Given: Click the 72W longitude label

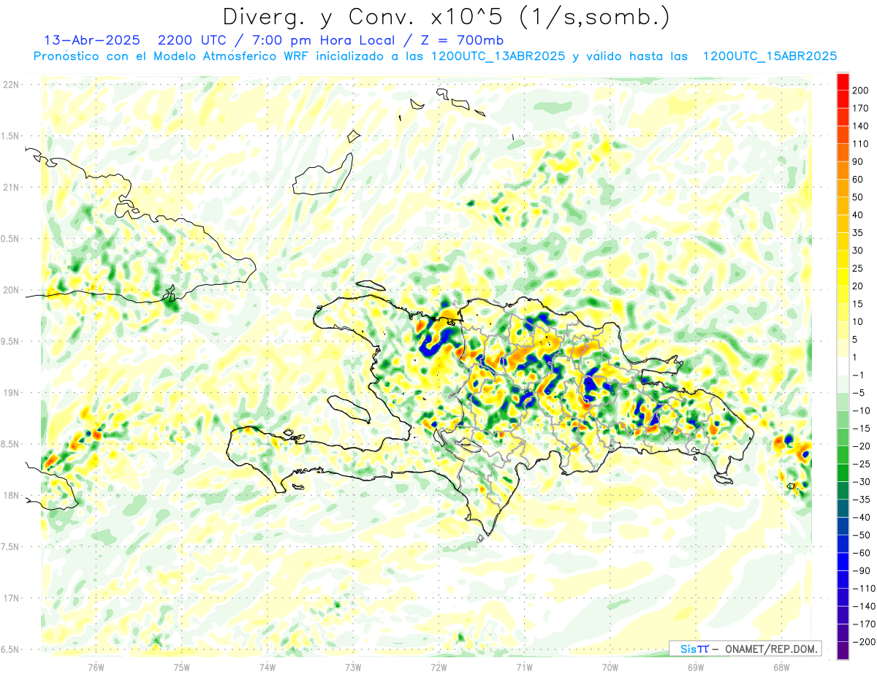Looking at the screenshot, I should 438,668.
